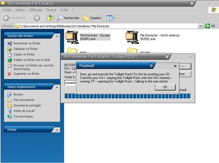Click the Explorer title bar folder icon
This screenshot has width=219, height=163.
coord(3,3)
